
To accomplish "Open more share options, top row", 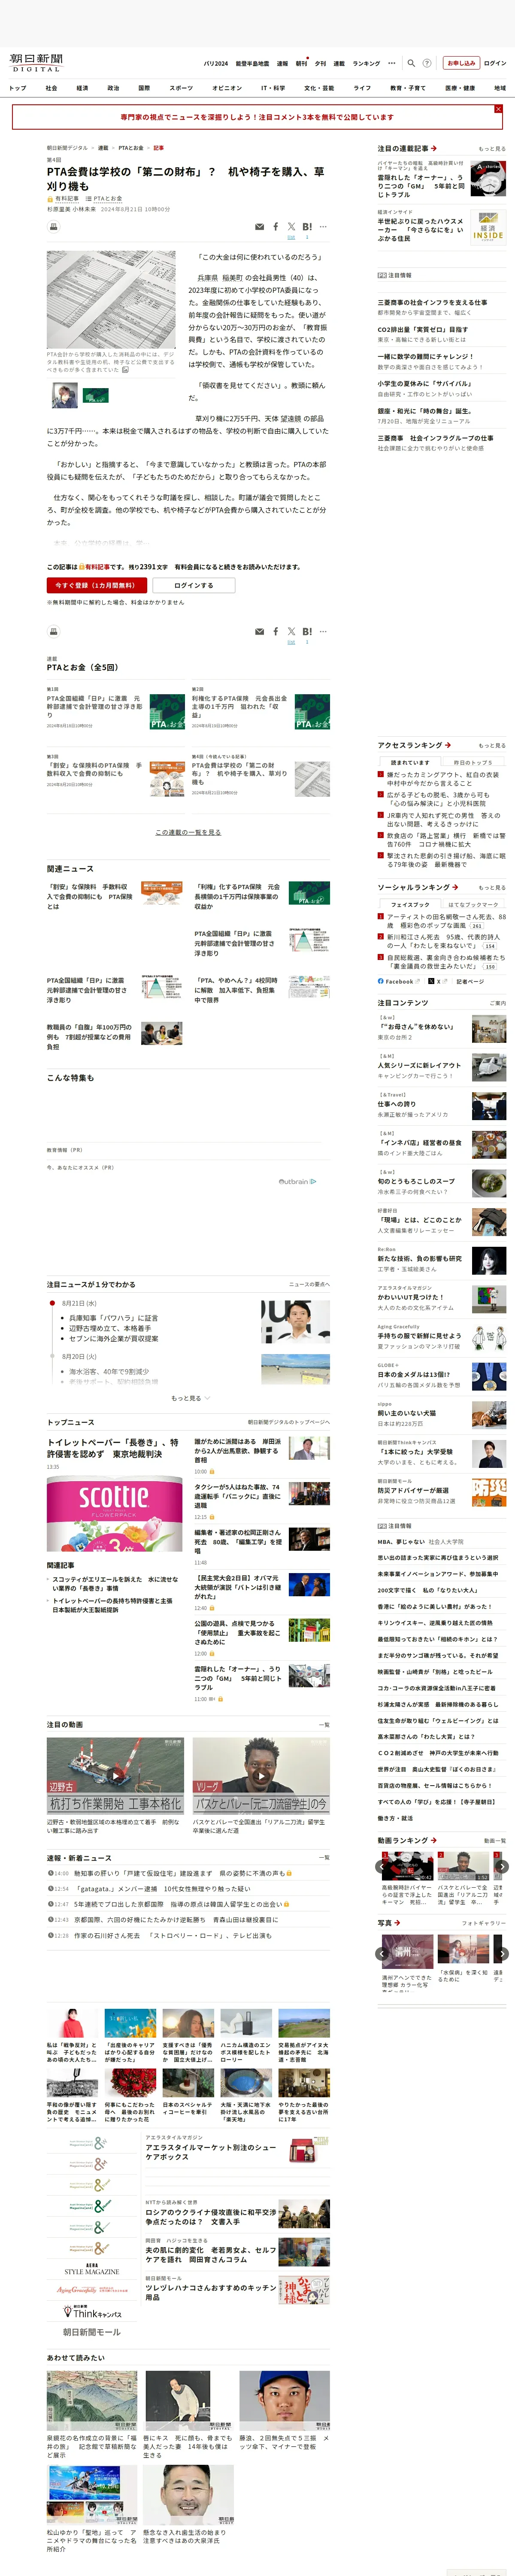I will tap(323, 227).
